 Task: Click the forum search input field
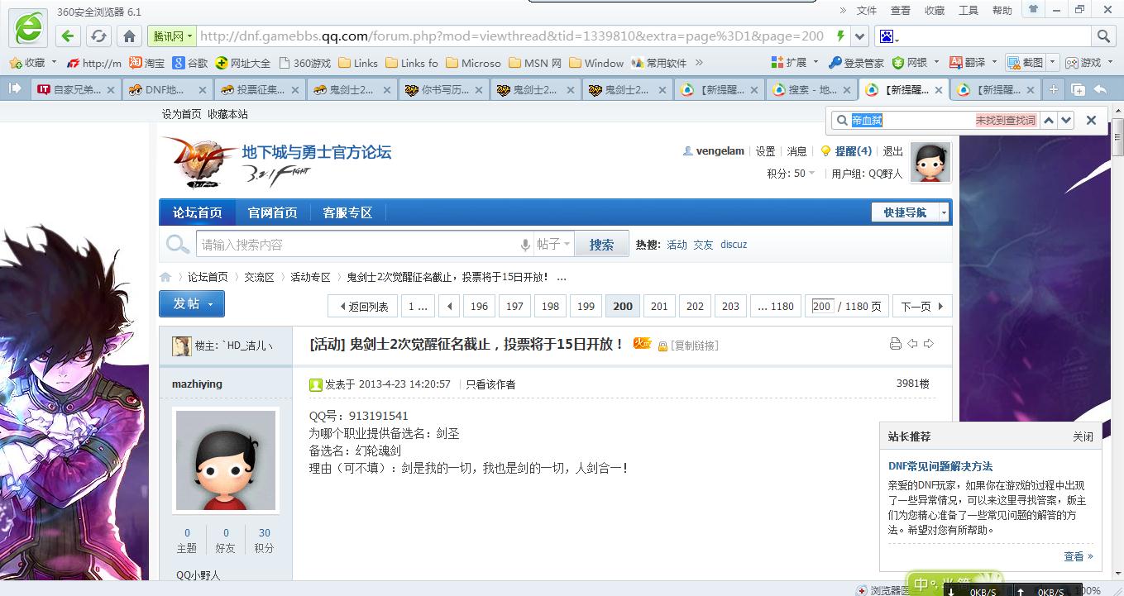pos(356,245)
